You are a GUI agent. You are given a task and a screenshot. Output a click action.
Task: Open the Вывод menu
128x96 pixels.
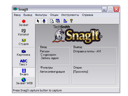point(28,15)
